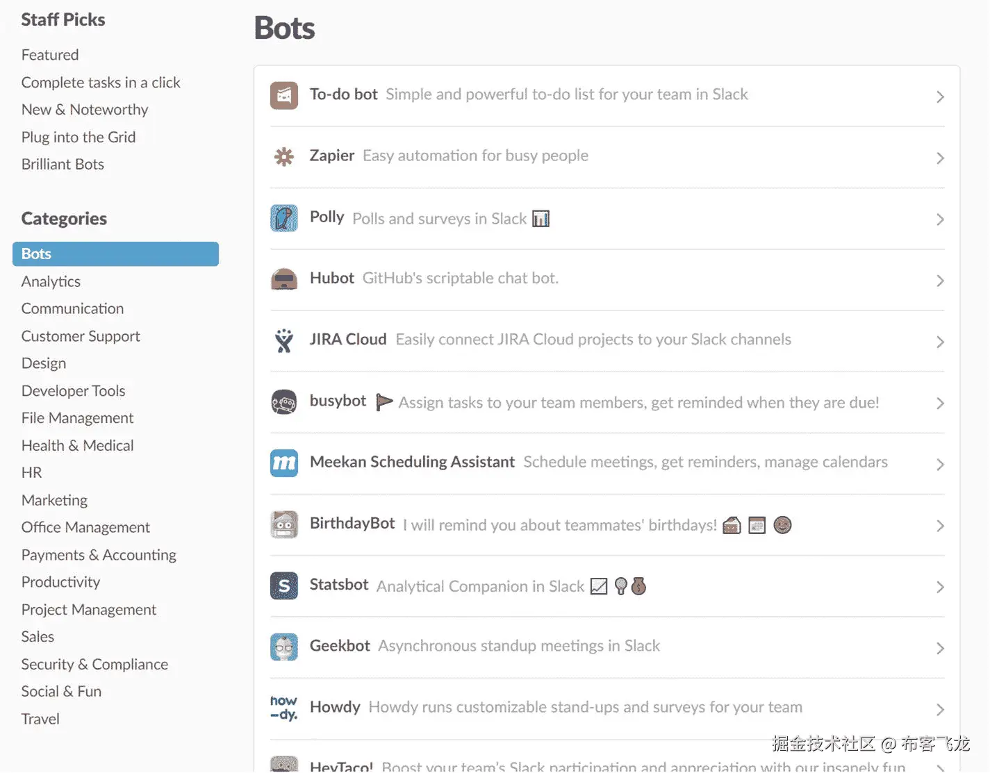Select the Customer Support category

tap(81, 336)
